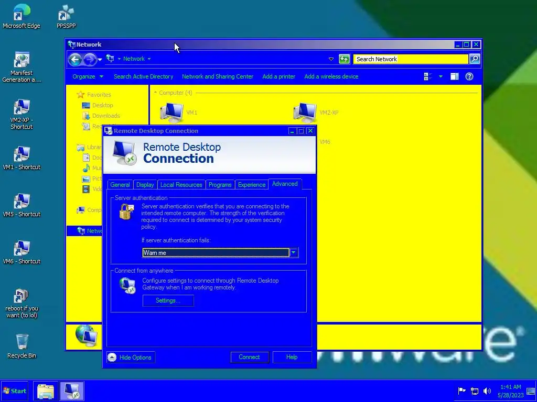Click network icon in system tray
This screenshot has height=402, width=537.
click(475, 390)
